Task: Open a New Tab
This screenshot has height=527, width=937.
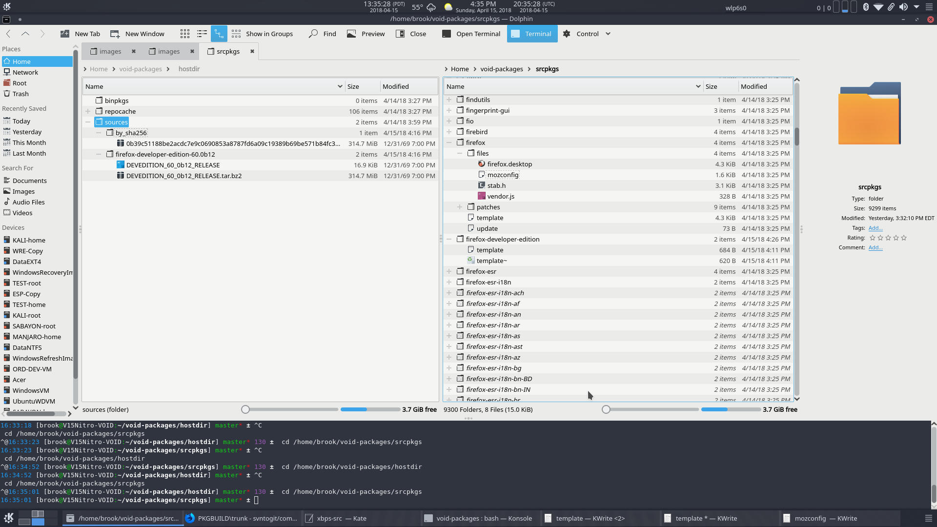Action: pos(81,34)
